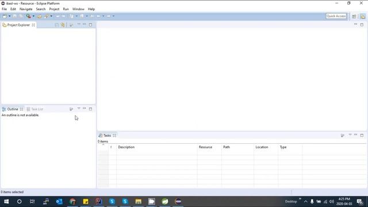Select the Tasks tab
The height and width of the screenshot is (207, 368).
click(x=107, y=136)
